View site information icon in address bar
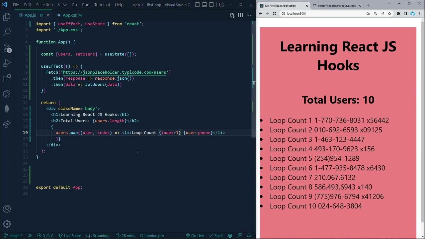Viewport: 425px width, 239px height. pos(283,14)
